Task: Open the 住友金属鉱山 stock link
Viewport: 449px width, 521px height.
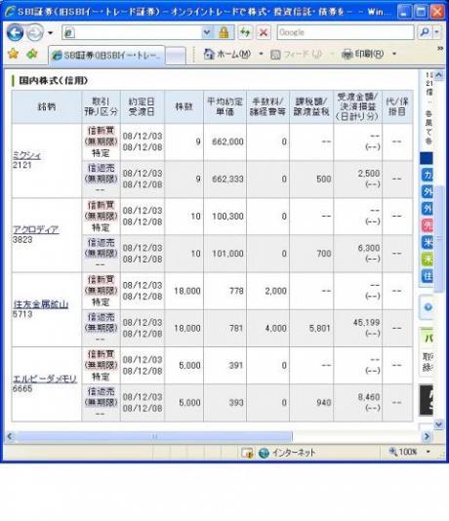Action: pyautogui.click(x=41, y=304)
